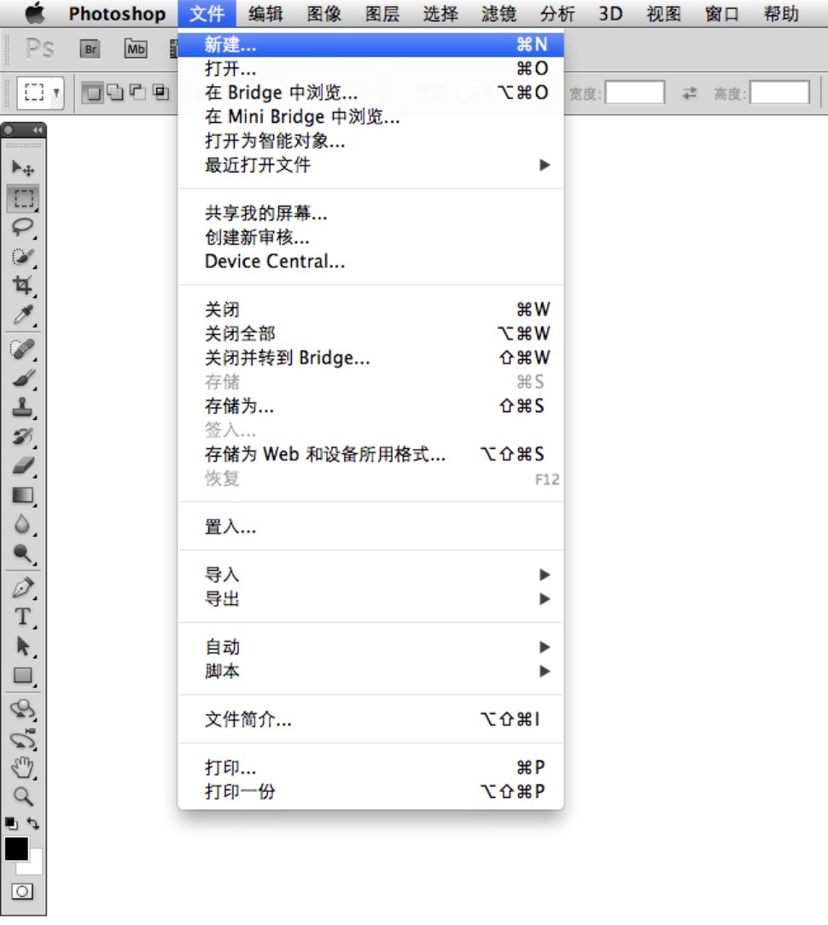Pick the Eyedropper tool
This screenshot has height=925, width=828.
tap(22, 315)
